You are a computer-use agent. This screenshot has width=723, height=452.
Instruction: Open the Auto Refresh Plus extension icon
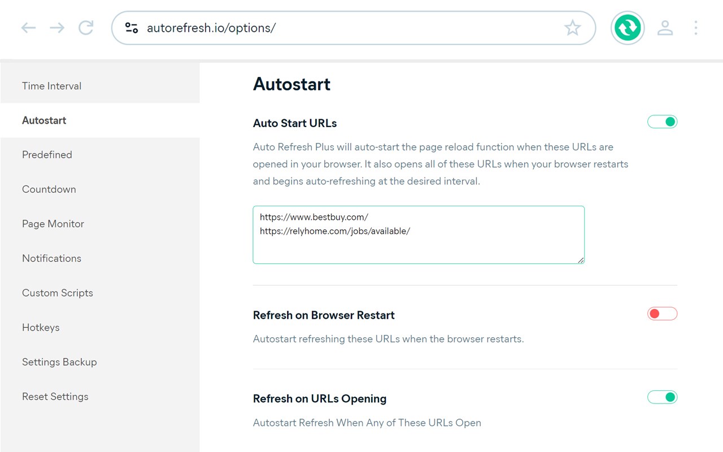click(628, 28)
